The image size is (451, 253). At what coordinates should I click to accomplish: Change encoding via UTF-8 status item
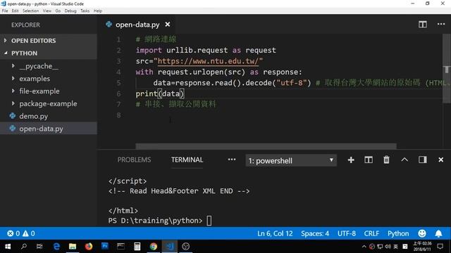pyautogui.click(x=346, y=233)
